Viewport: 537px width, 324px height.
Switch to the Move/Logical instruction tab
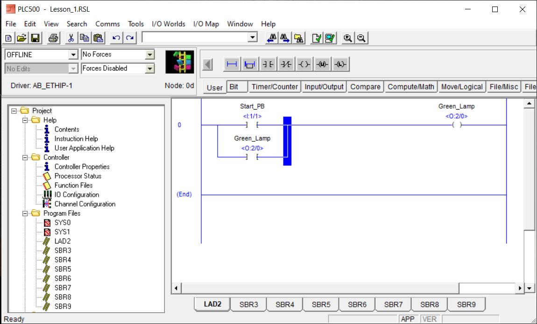[x=462, y=87]
